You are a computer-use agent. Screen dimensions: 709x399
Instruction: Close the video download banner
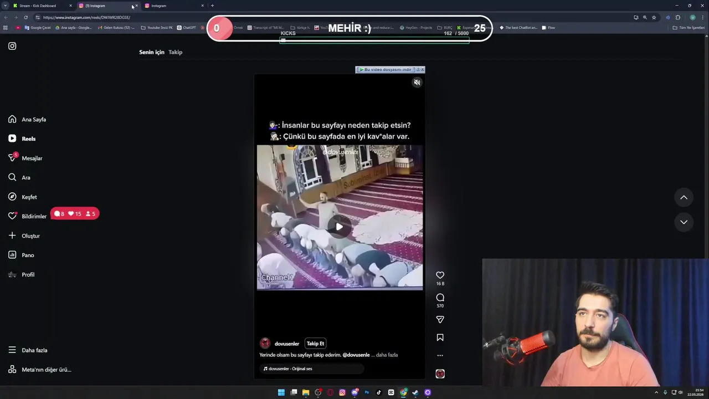[x=422, y=70]
